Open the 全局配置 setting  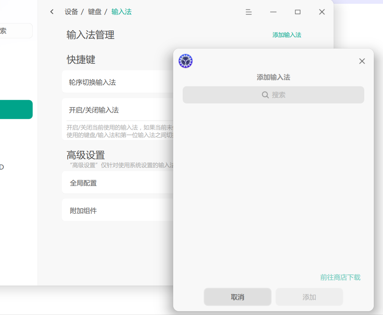coord(118,183)
